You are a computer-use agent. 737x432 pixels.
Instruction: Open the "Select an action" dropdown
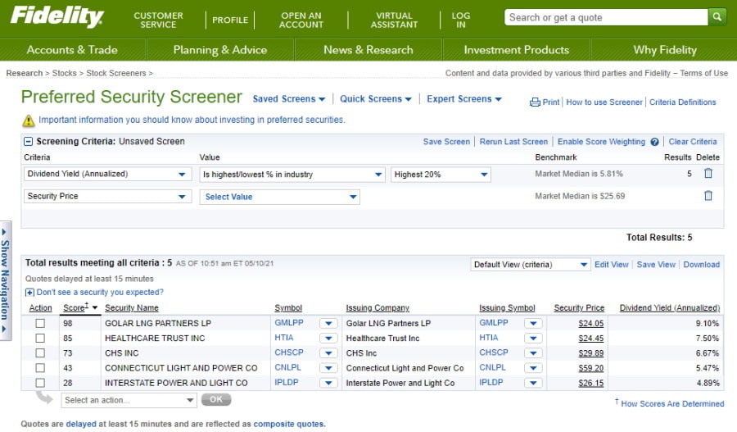click(x=129, y=400)
